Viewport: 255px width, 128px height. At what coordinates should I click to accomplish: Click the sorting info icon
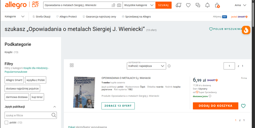(x=169, y=66)
